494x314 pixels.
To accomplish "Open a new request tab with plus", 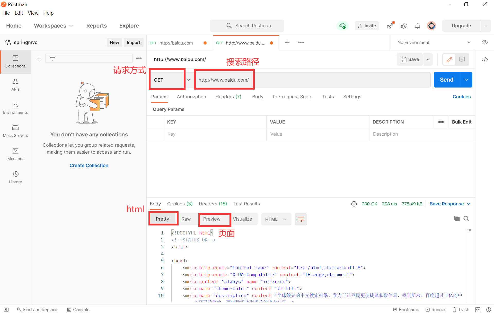I will click(287, 42).
